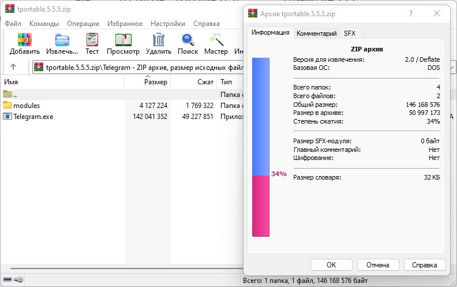Switch to the Комментарий tab
Screen dimensions: 457x287
click(317, 33)
